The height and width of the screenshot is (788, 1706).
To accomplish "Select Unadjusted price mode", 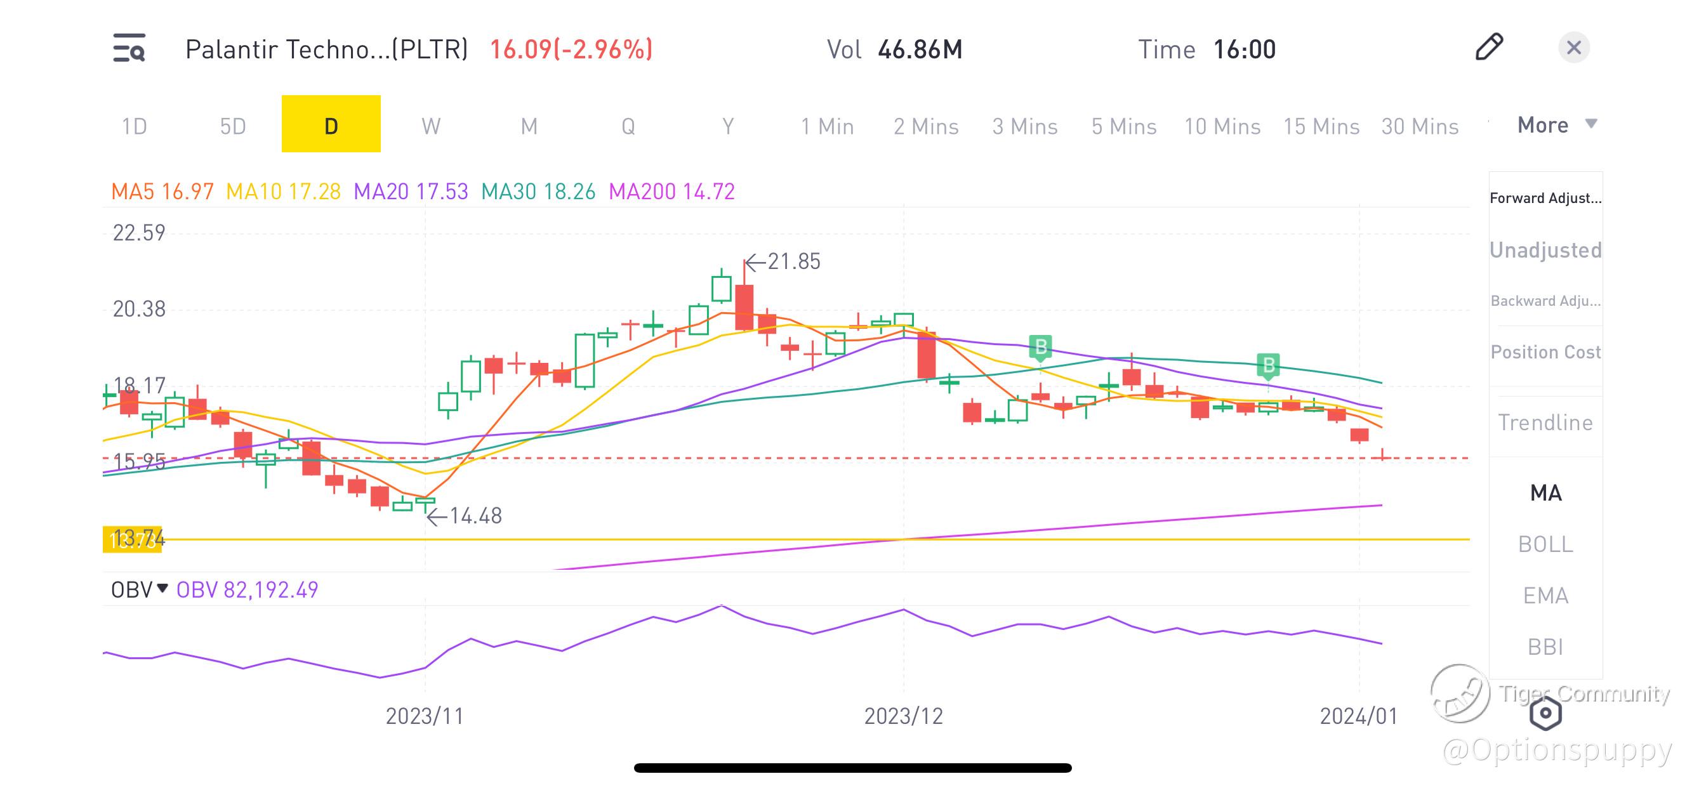I will (x=1545, y=249).
